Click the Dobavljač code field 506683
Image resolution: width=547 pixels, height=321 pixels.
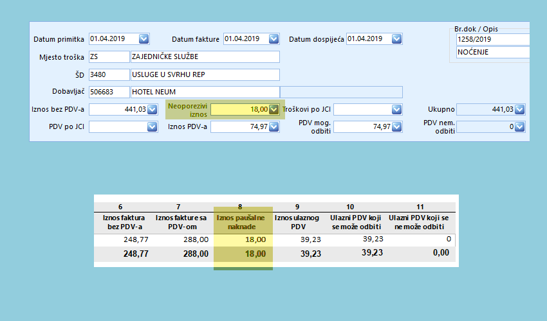point(109,92)
